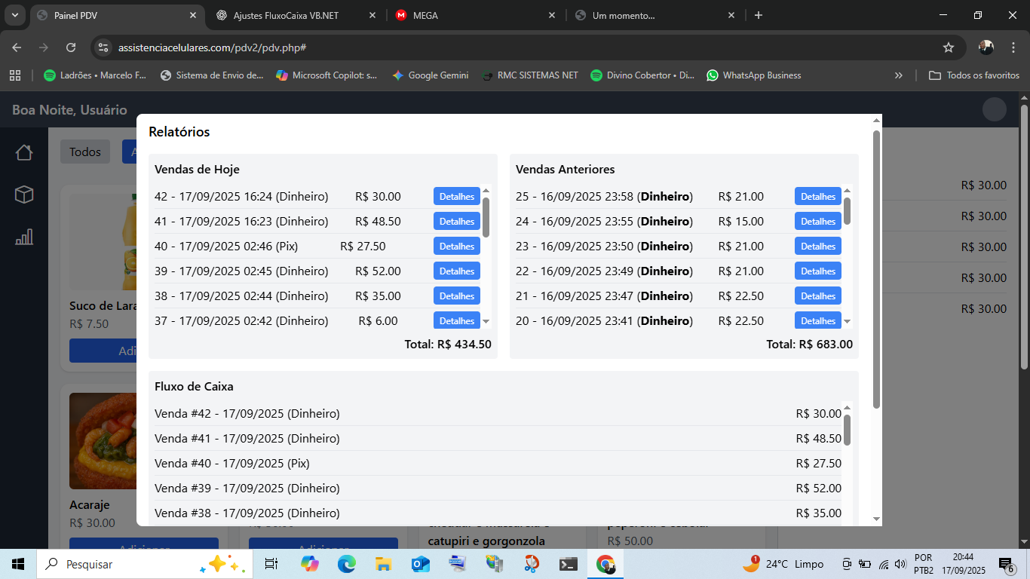Screen dimensions: 1030x579
Task: Open the WhatsApp Business bookmark
Action: (753, 75)
